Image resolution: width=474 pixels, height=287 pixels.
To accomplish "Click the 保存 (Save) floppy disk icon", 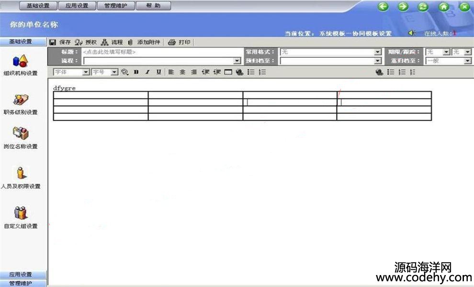I will pyautogui.click(x=53, y=42).
